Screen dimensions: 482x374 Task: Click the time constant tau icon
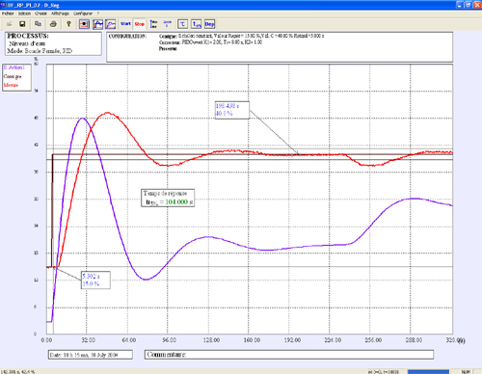182,24
